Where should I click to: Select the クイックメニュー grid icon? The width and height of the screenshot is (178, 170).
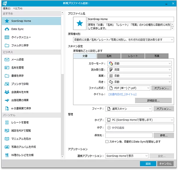[7, 37]
